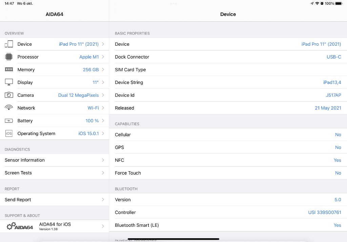Click the NFC row's Yes value
Viewport: 347px width, 242px height.
337,160
